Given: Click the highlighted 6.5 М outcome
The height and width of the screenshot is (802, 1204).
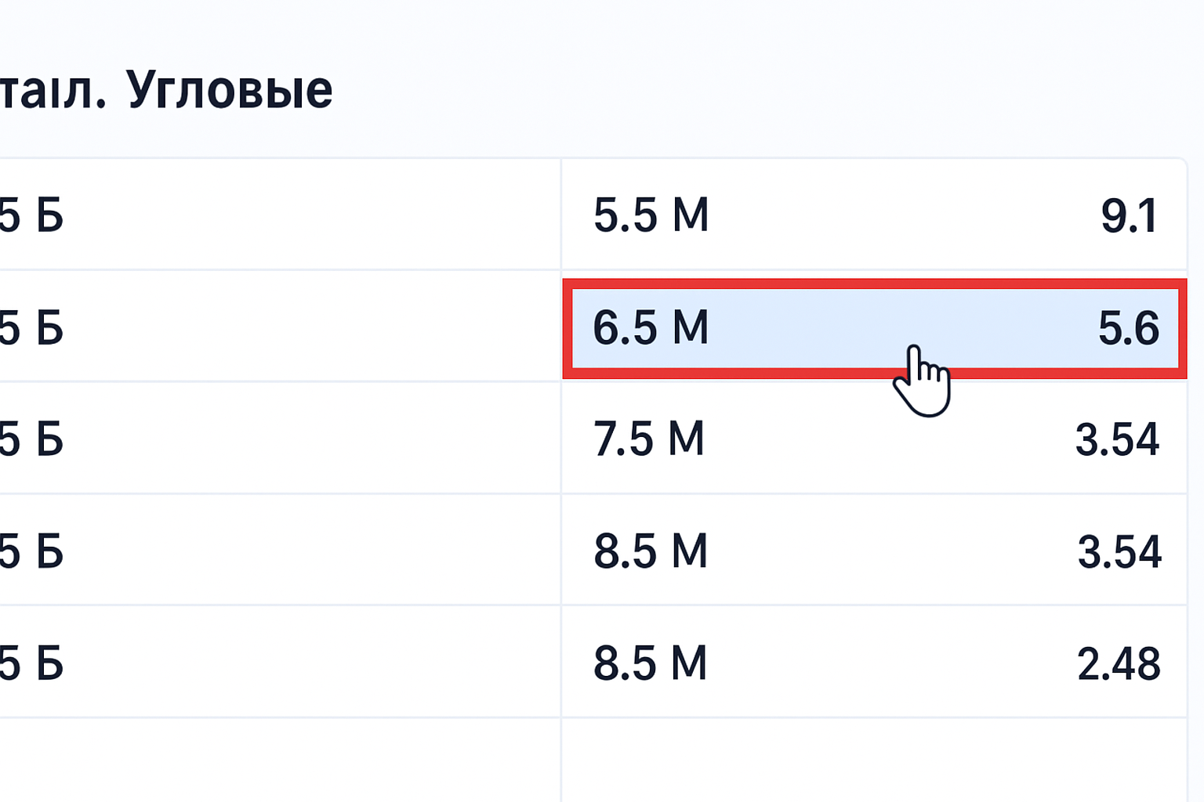Looking at the screenshot, I should point(874,328).
